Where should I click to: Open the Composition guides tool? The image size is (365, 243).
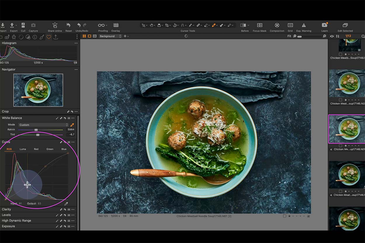pos(277,26)
